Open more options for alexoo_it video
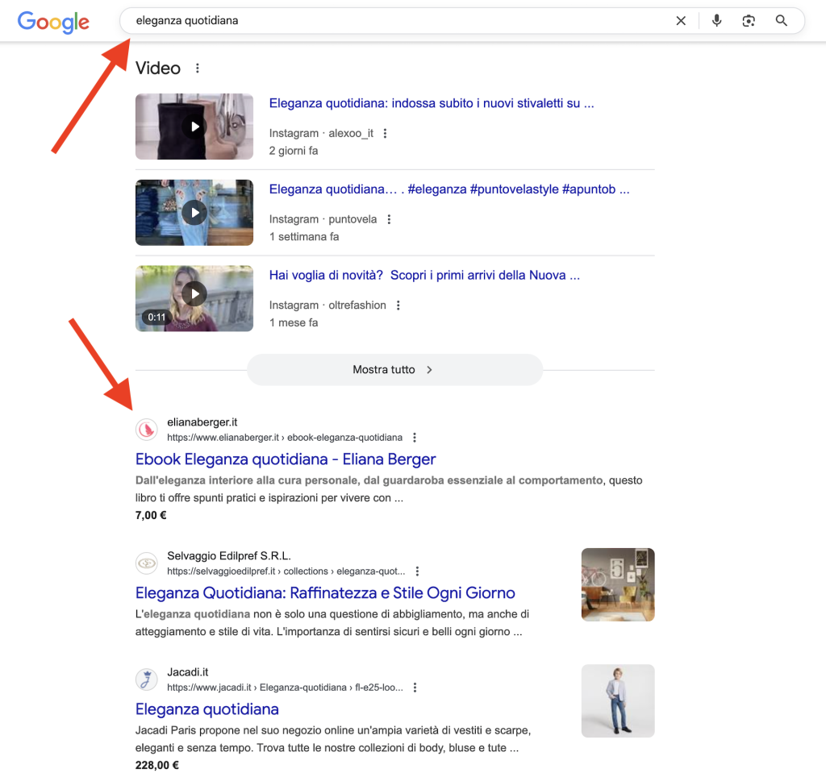Screen dimensions: 826x781 [385, 133]
